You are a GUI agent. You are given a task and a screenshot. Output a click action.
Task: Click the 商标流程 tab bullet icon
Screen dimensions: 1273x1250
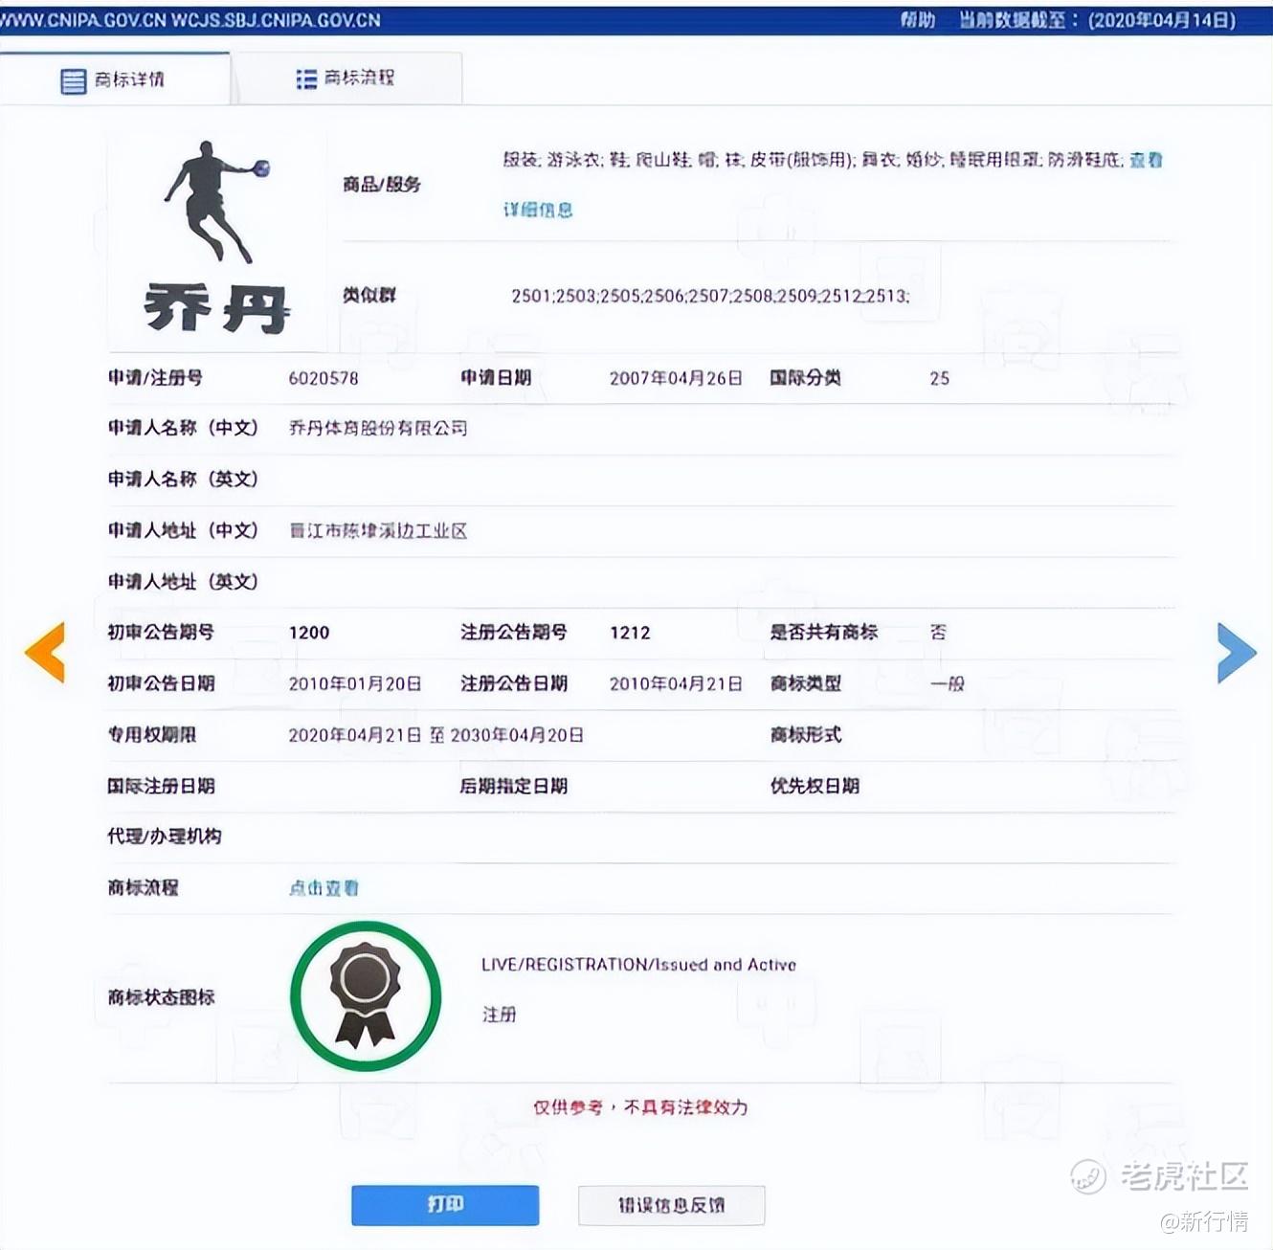click(x=306, y=78)
